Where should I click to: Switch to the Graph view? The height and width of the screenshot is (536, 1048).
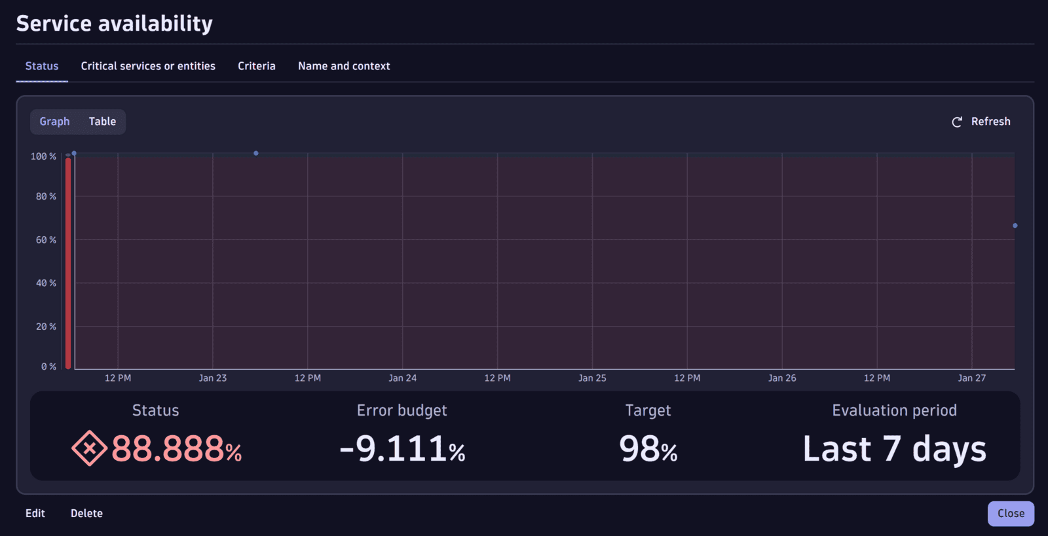(54, 122)
